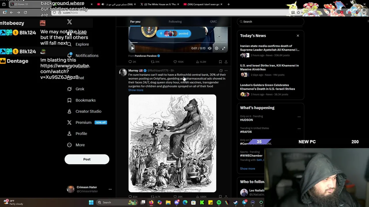Viewport: 369px width, 207px height.
Task: Open Crimson Hater account options menu
Action: [110, 189]
